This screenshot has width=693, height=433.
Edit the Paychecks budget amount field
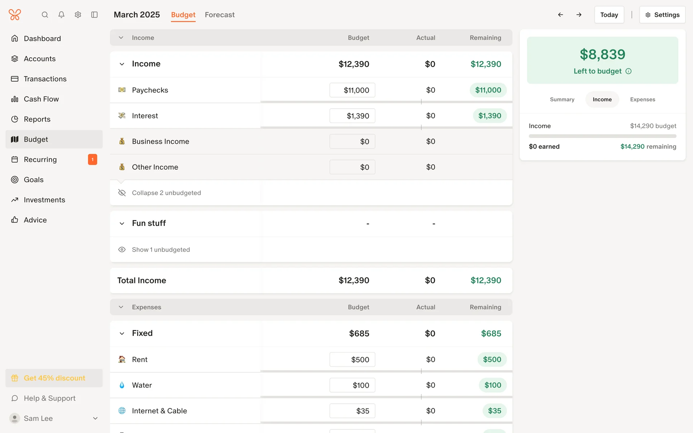352,90
